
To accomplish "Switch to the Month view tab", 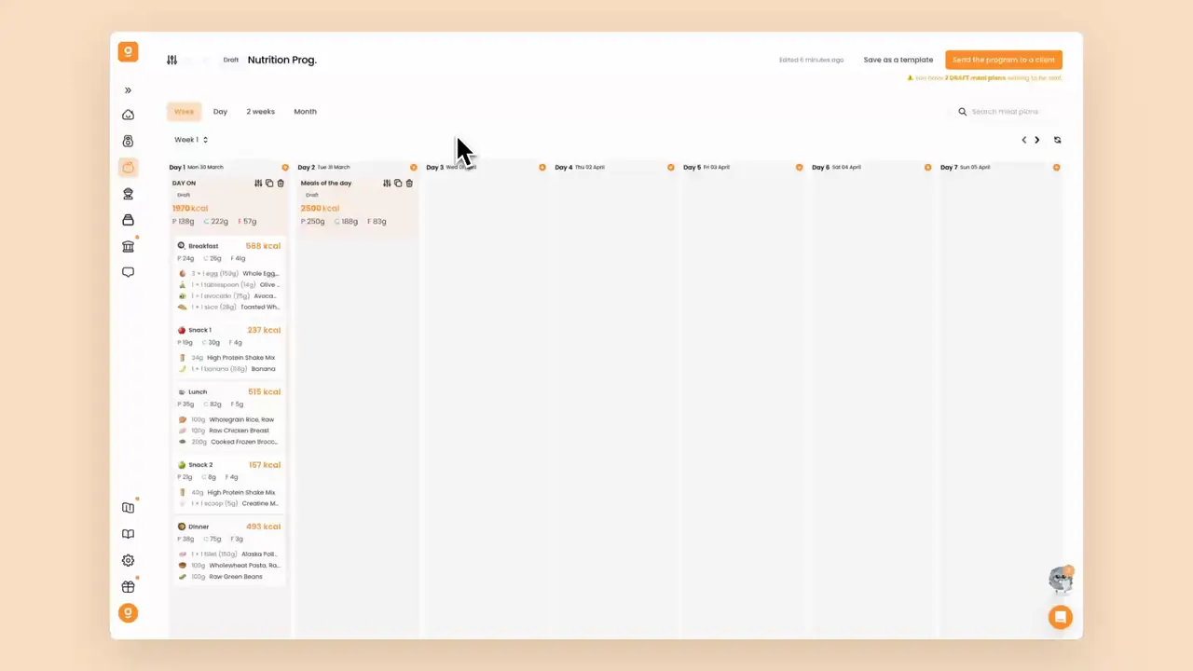I will pos(305,112).
